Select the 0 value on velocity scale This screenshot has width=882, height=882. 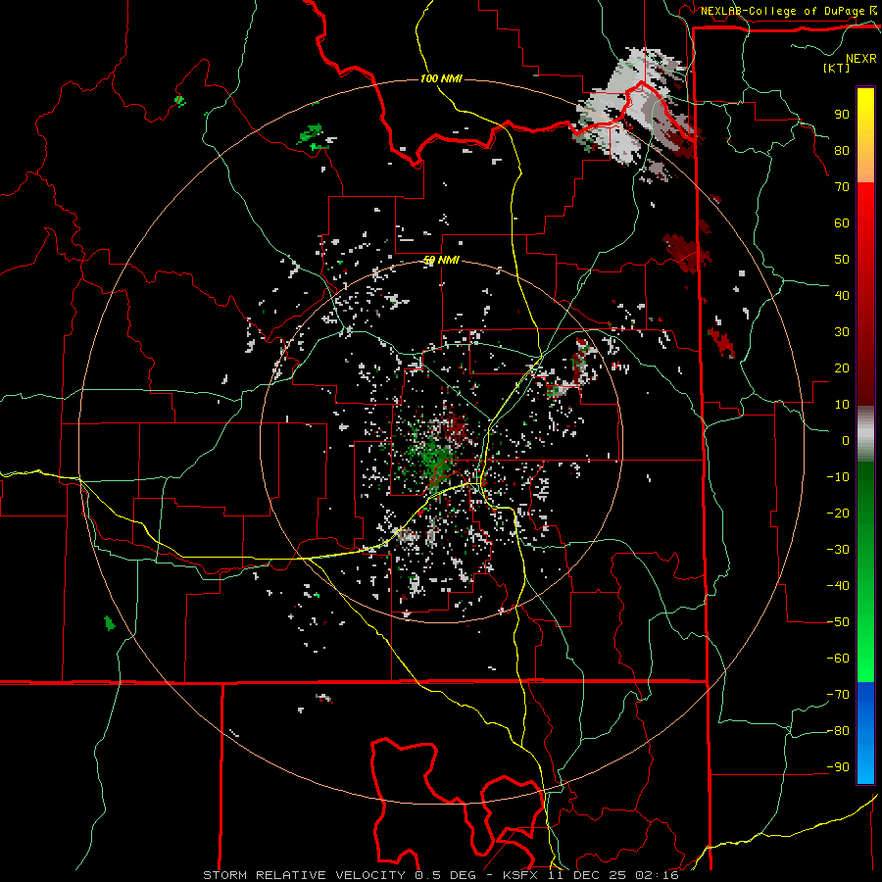point(846,441)
